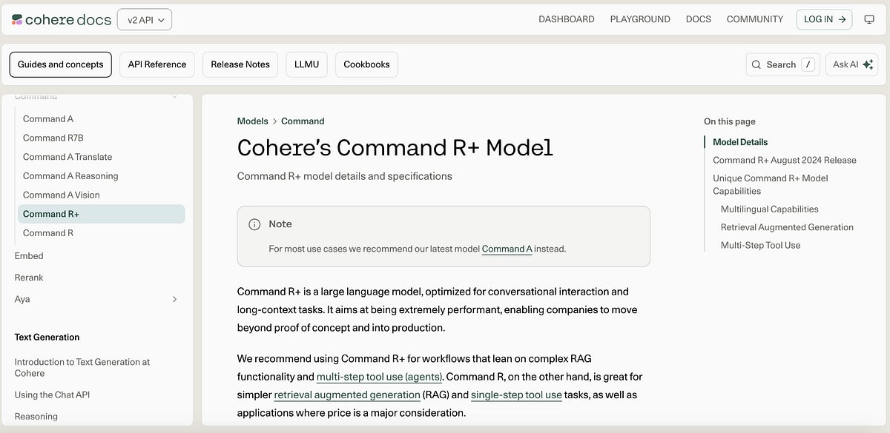
Task: Open the Embed sidebar section
Action: pyautogui.click(x=29, y=256)
